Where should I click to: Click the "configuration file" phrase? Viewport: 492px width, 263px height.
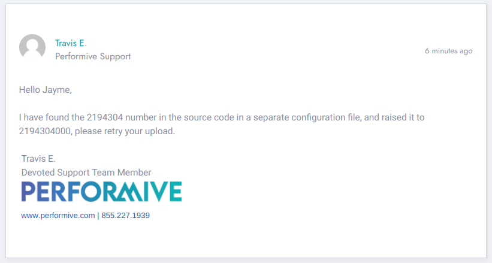point(327,117)
